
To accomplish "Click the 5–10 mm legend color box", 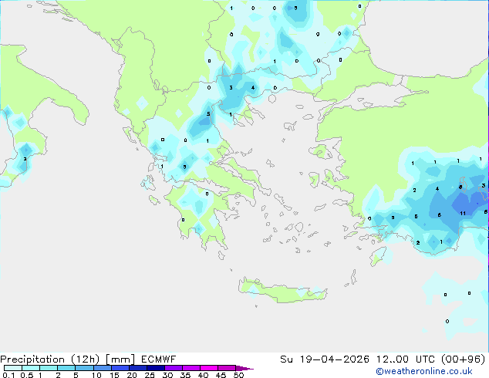I will click(84, 368).
